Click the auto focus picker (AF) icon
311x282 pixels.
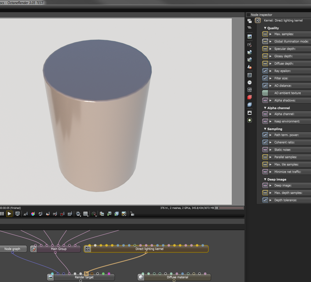click(x=25, y=214)
